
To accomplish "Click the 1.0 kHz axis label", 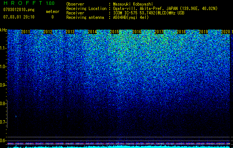I will point(3,67).
